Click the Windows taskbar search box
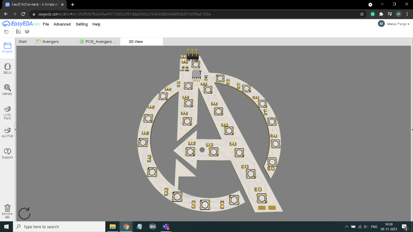This screenshot has width=413, height=232. click(59, 227)
